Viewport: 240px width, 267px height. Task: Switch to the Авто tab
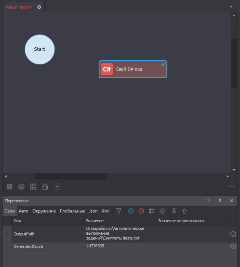click(23, 211)
